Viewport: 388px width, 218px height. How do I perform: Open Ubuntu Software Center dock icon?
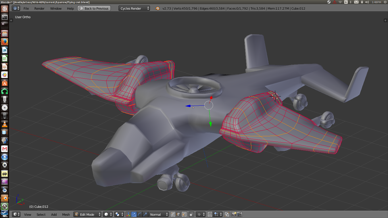(5, 83)
